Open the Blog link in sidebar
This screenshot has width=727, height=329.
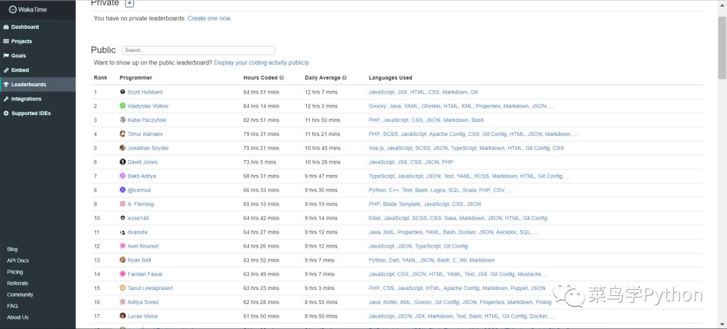pos(12,250)
